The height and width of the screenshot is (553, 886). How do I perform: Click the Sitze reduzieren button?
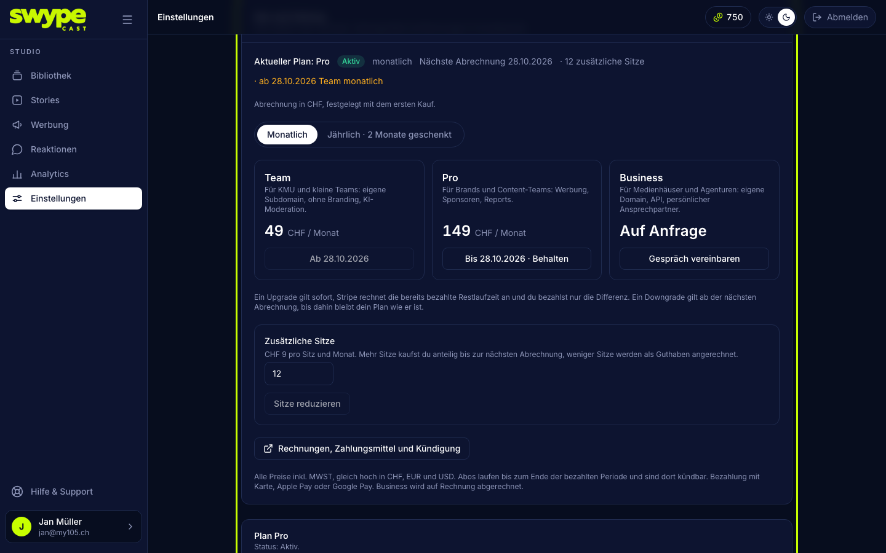[x=307, y=404]
